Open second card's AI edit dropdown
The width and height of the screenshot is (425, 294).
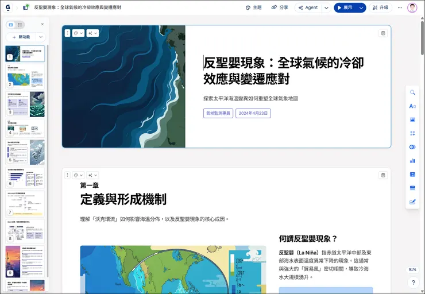tap(92, 175)
